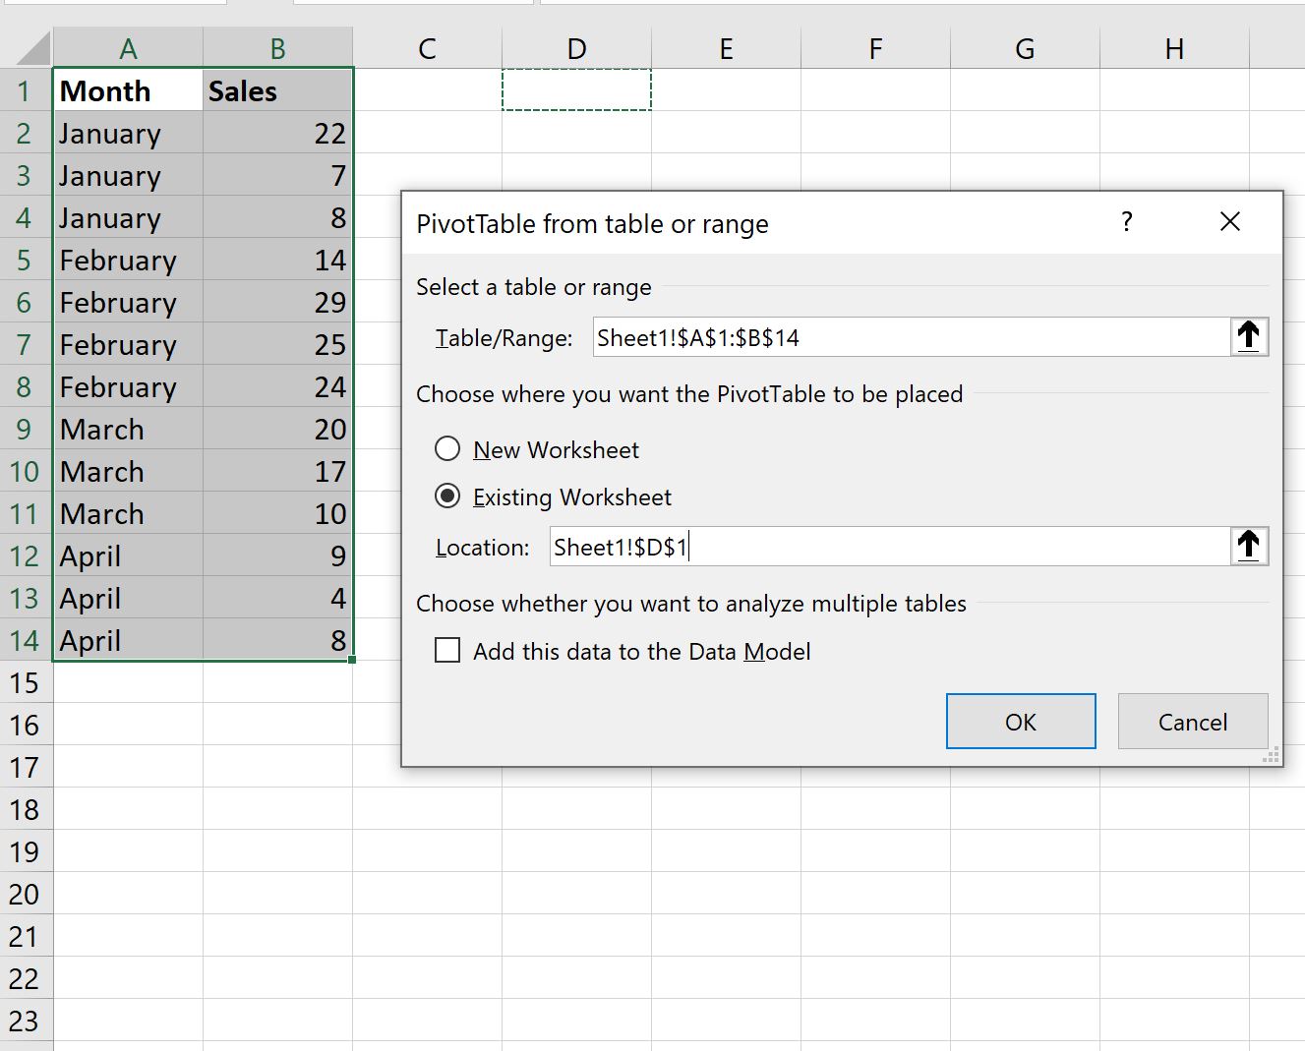Select the Existing Worksheet radio button

tap(447, 496)
